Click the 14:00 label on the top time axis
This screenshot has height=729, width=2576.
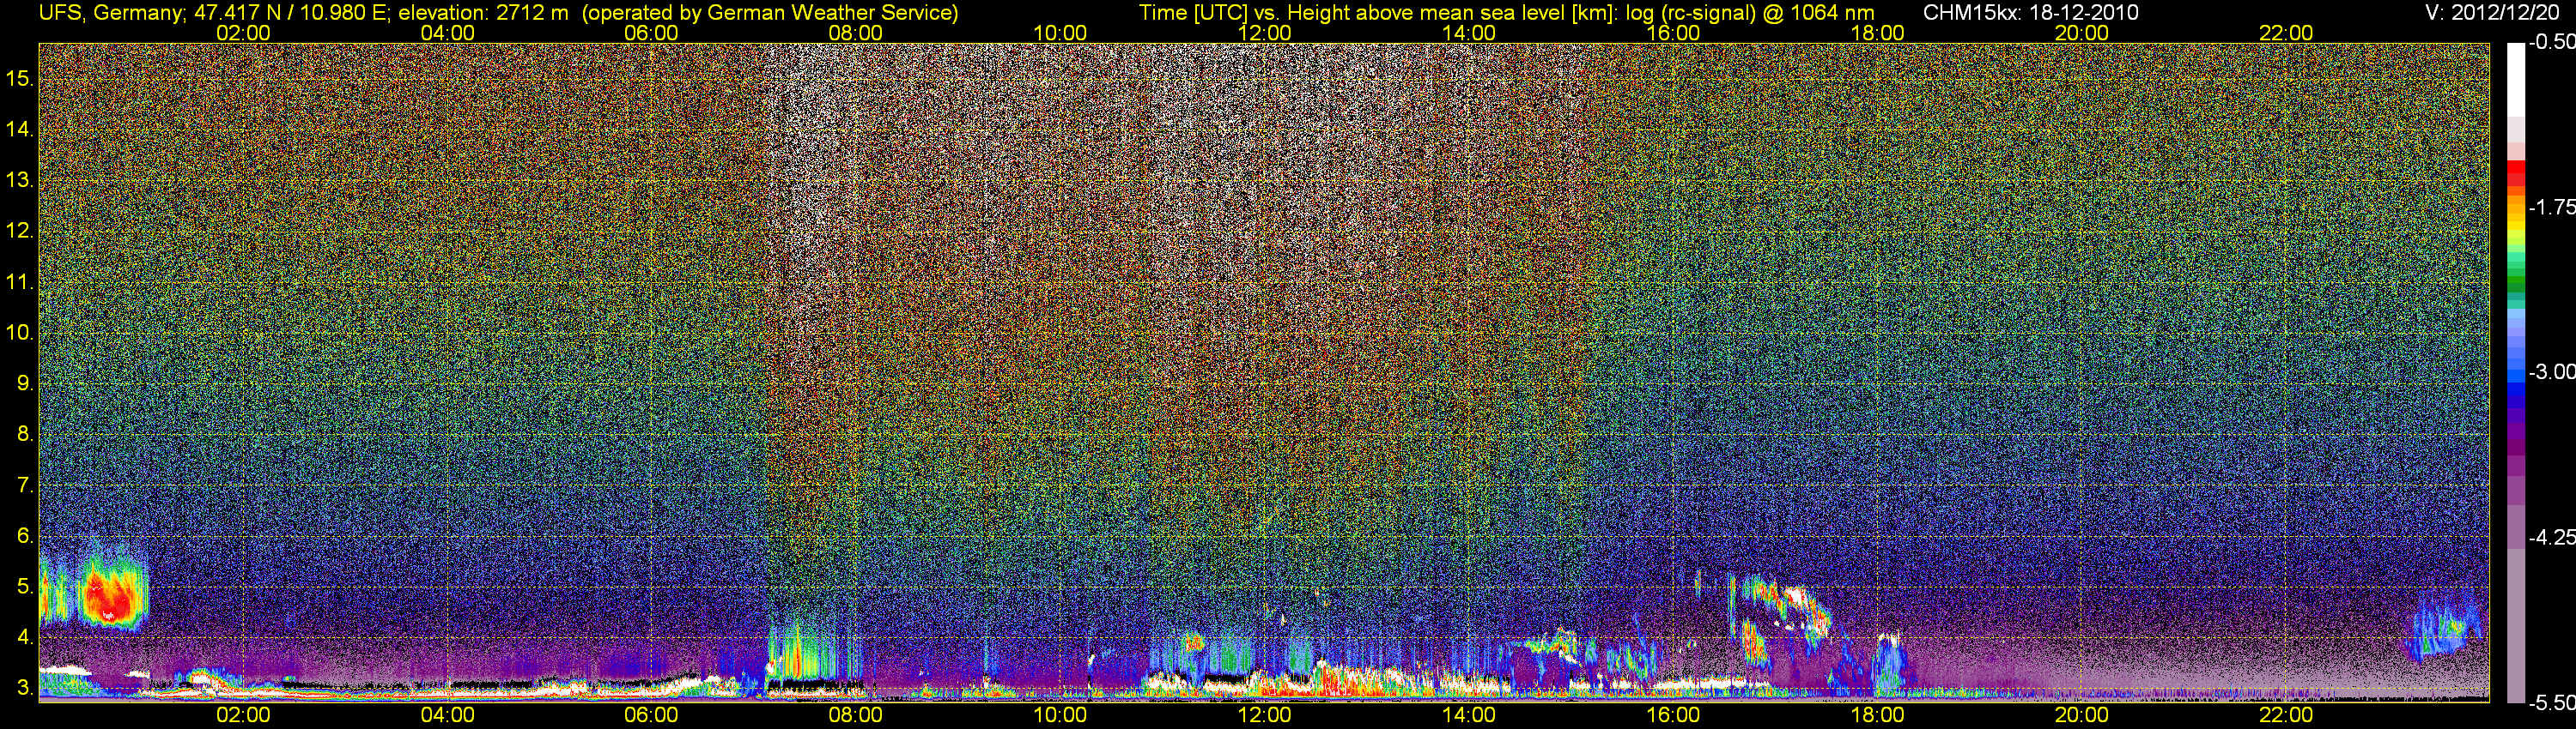(1469, 33)
